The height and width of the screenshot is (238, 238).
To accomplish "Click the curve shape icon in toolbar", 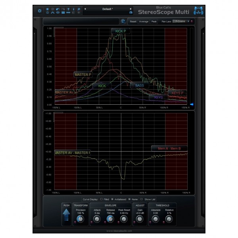I will coord(53,13).
